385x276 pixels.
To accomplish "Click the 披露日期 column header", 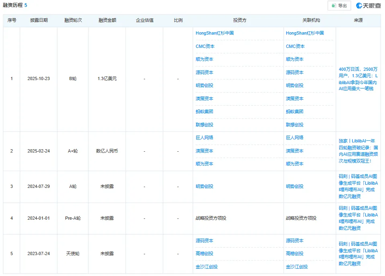I will (x=39, y=21).
